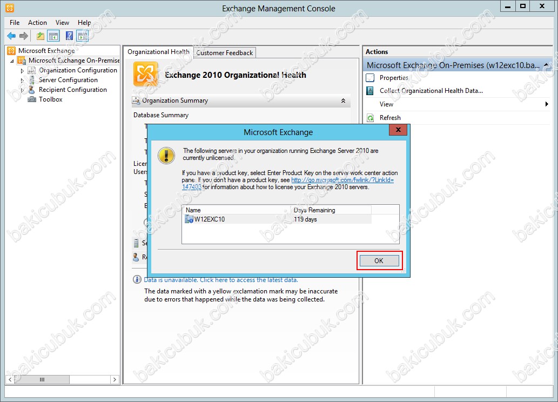Click the Collect Organizational Health Data icon

click(x=370, y=91)
